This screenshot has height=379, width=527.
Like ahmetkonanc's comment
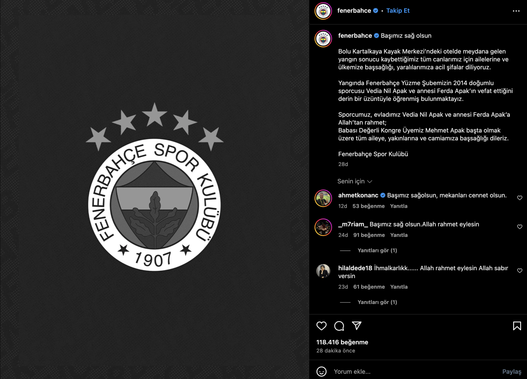click(x=520, y=198)
